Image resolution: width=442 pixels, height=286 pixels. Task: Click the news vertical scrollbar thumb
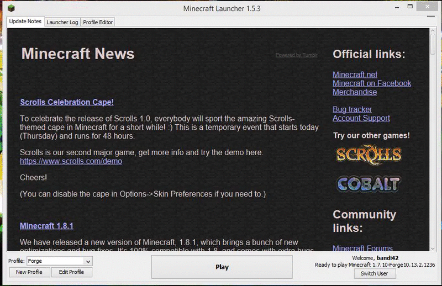pos(433,44)
